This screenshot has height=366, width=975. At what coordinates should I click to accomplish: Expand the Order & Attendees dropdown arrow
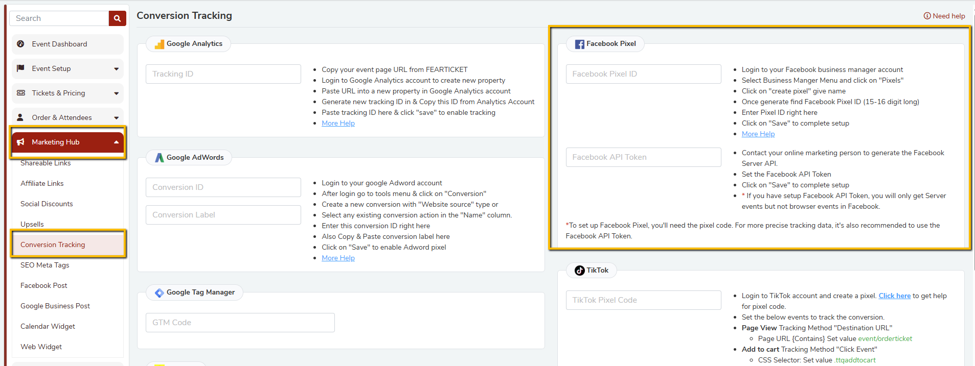117,118
